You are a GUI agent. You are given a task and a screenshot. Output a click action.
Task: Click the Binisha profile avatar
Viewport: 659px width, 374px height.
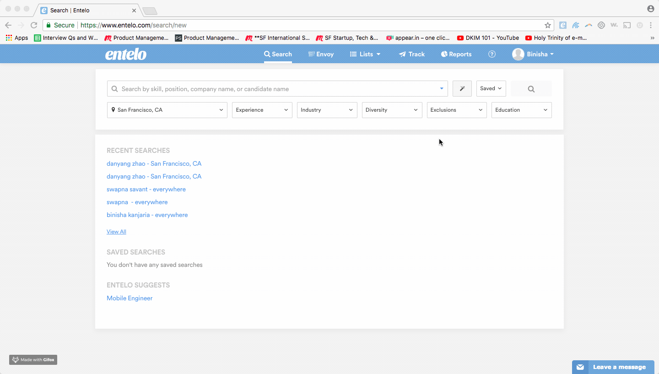pos(518,54)
